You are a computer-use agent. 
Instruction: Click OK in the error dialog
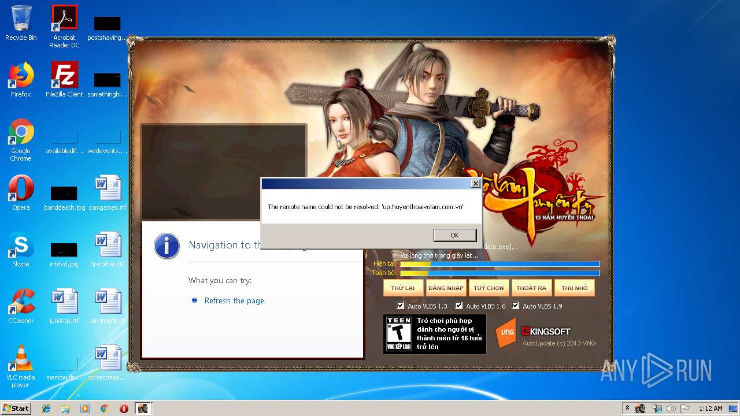(454, 235)
